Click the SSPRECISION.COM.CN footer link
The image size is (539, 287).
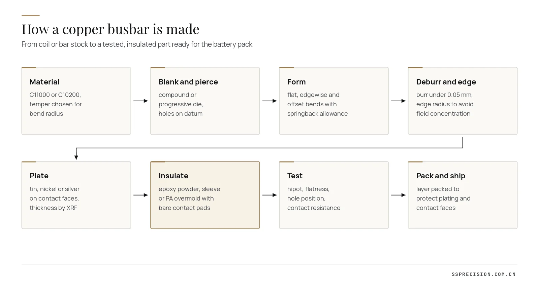click(484, 274)
